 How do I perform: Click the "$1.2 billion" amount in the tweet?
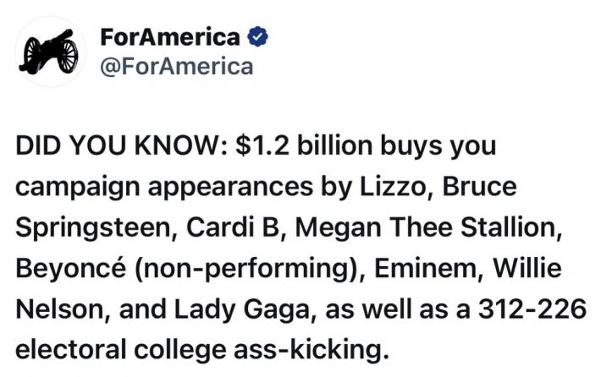pos(295,147)
